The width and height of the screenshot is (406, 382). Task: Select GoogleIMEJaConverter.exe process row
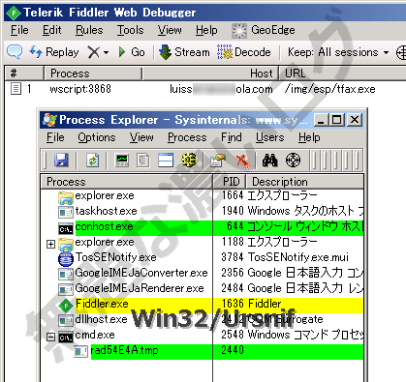tap(203, 273)
